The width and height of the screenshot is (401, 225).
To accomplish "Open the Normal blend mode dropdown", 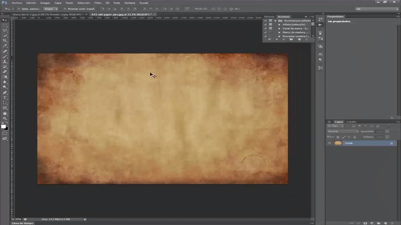I will (x=342, y=131).
